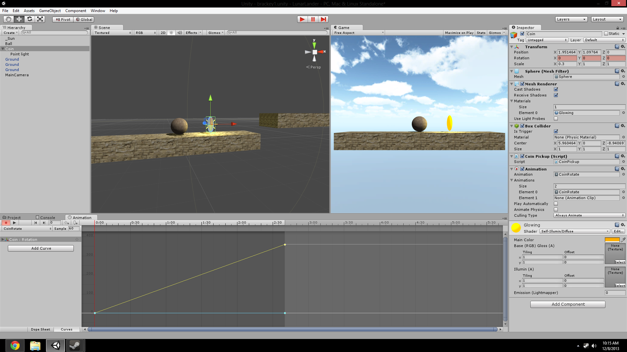This screenshot has height=352, width=627.
Task: Disable the Coin Pickup script checkbox
Action: click(522, 156)
